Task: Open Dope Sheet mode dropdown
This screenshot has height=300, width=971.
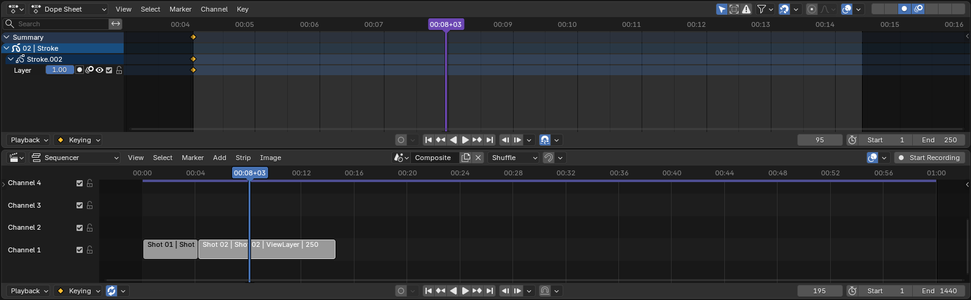Action: point(69,9)
